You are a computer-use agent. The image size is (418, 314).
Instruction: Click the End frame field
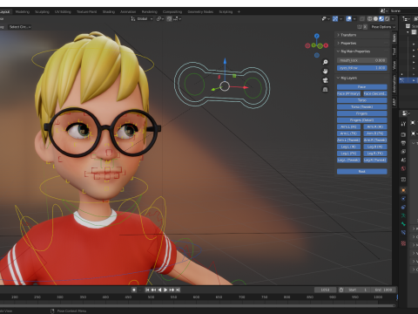point(383,290)
